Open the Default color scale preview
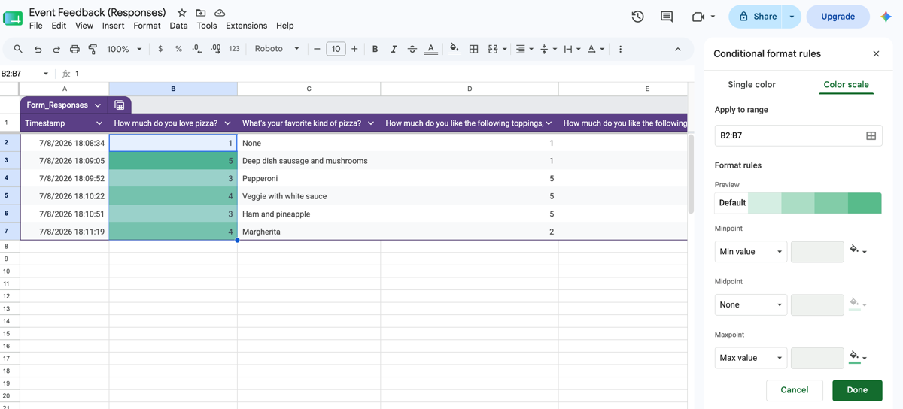 point(798,203)
